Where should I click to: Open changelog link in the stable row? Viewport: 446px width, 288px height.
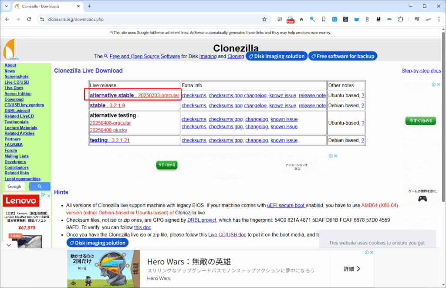[x=255, y=105]
